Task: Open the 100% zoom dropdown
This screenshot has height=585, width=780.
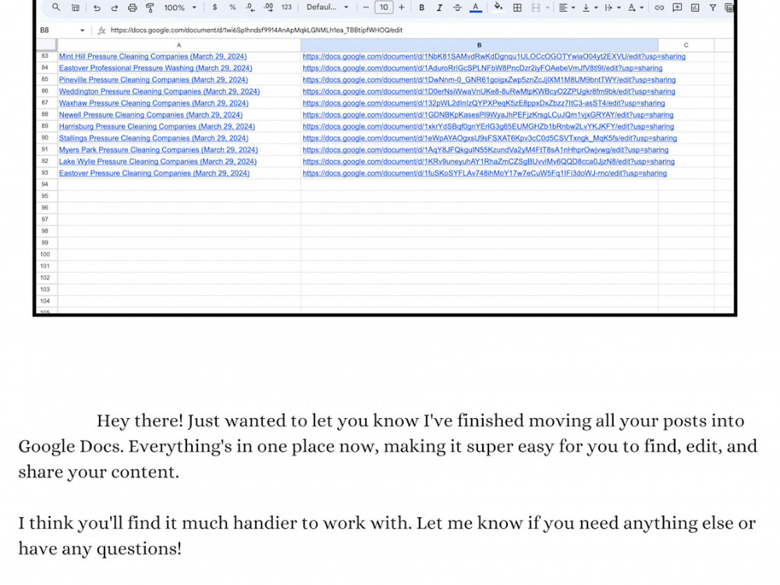Action: [x=180, y=8]
